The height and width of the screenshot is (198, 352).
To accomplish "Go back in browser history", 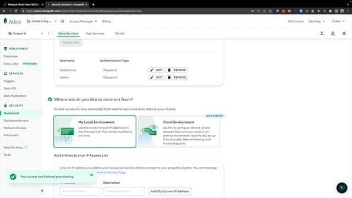I will 4,11.
